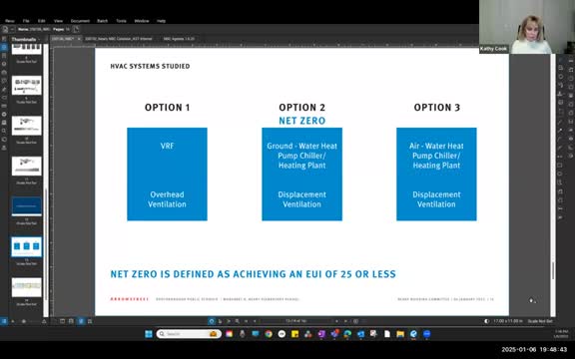
Task: Open the Thumbnails panel icon in left sidebar
Action: click(x=4, y=47)
